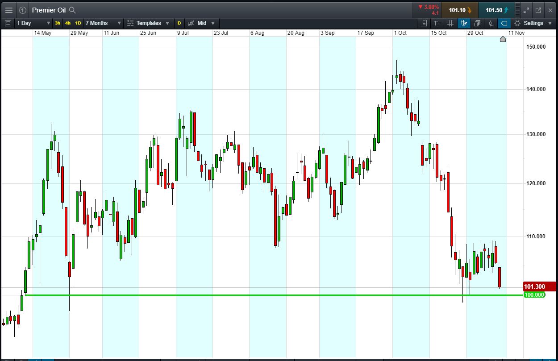Click the sell price 101.10
558x361 pixels.
[x=460, y=10]
